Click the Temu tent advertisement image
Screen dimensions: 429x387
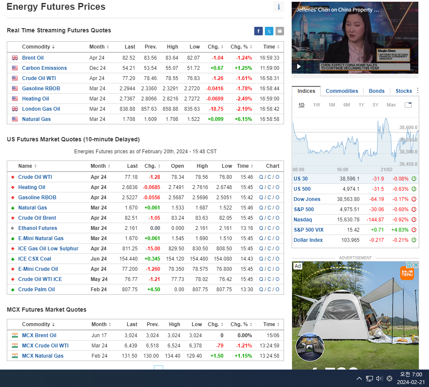(355, 315)
